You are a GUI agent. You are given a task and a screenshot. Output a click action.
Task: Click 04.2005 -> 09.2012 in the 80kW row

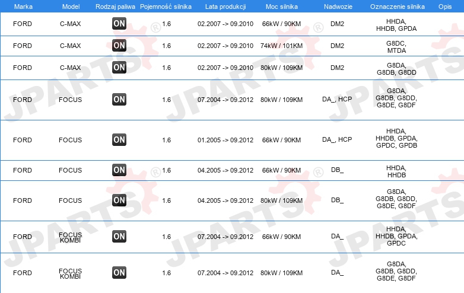point(225,200)
